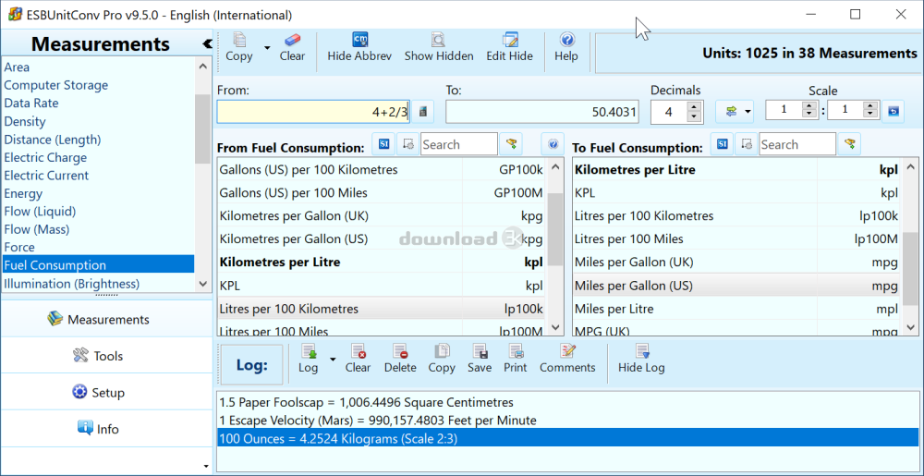
Task: Open calculator button next to From field
Action: pos(422,111)
